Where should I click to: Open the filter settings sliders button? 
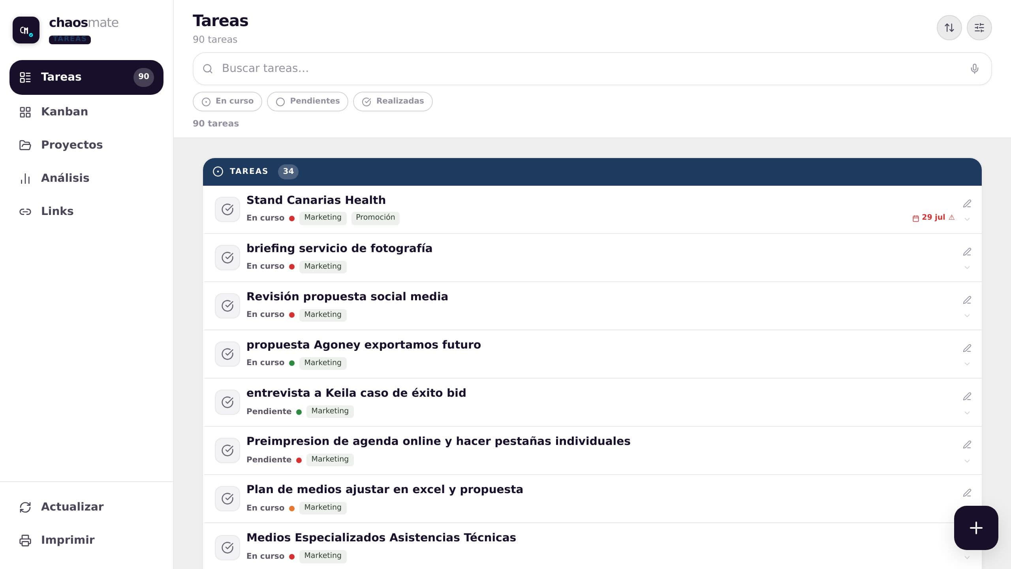point(979,28)
